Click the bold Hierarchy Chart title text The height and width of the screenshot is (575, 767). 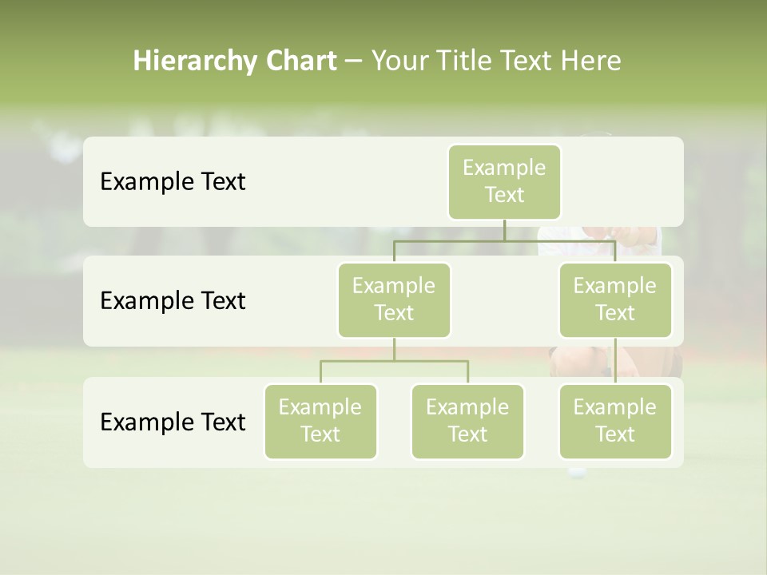pos(235,61)
